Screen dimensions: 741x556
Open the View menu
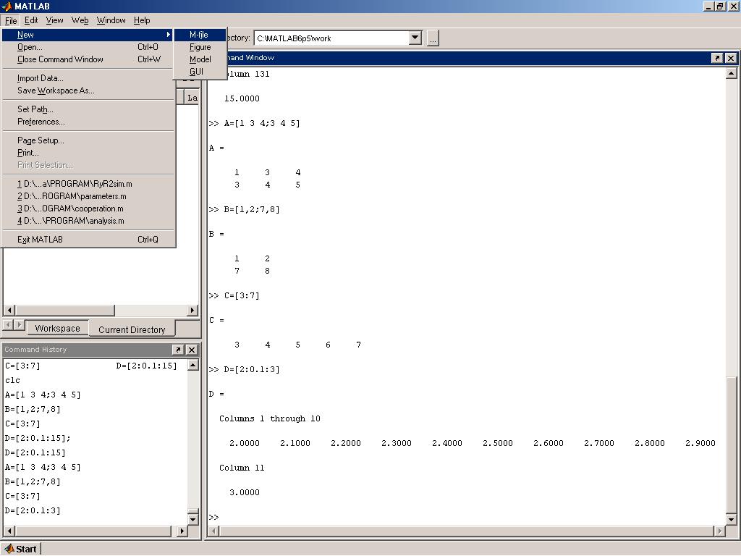pyautogui.click(x=54, y=20)
